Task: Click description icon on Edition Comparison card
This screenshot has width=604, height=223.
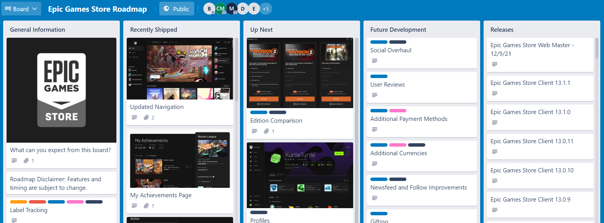Action: point(255,131)
